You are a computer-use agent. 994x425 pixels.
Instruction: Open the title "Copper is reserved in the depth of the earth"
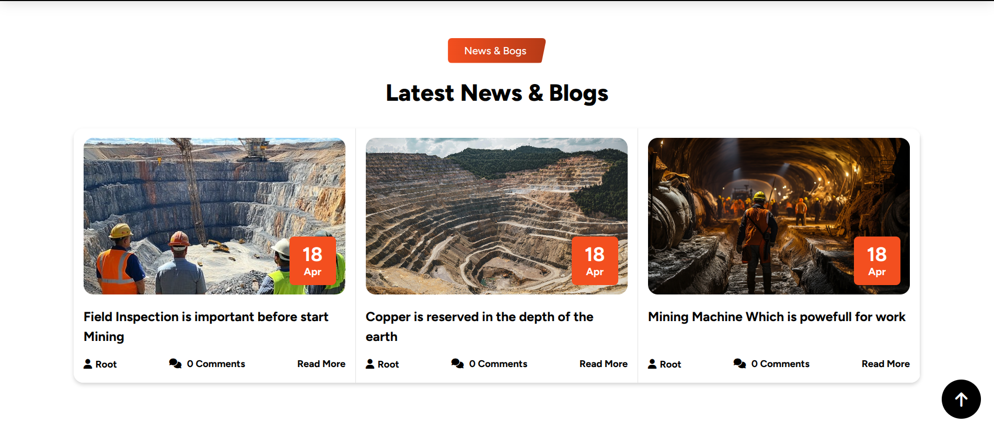tap(479, 327)
